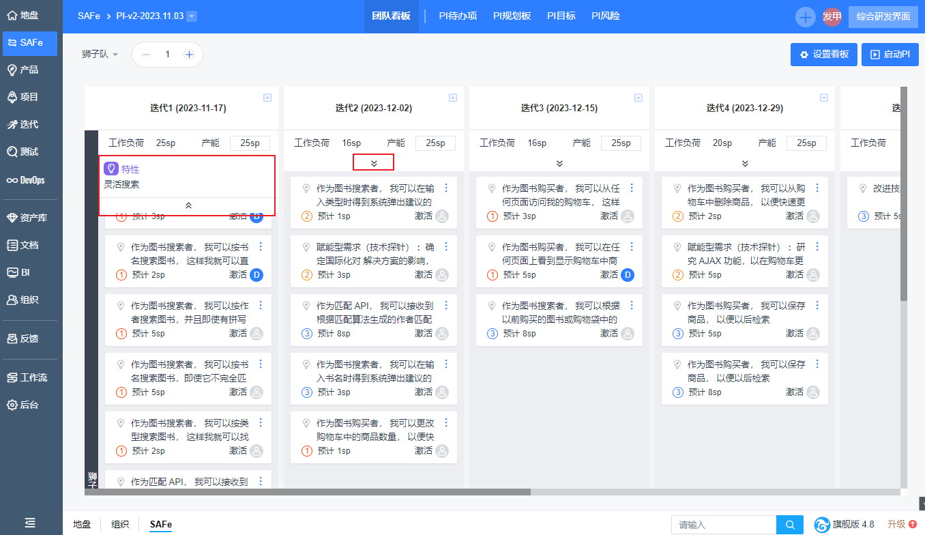Expand the feature panel under 迭代2
The height and width of the screenshot is (535, 925).
[374, 163]
